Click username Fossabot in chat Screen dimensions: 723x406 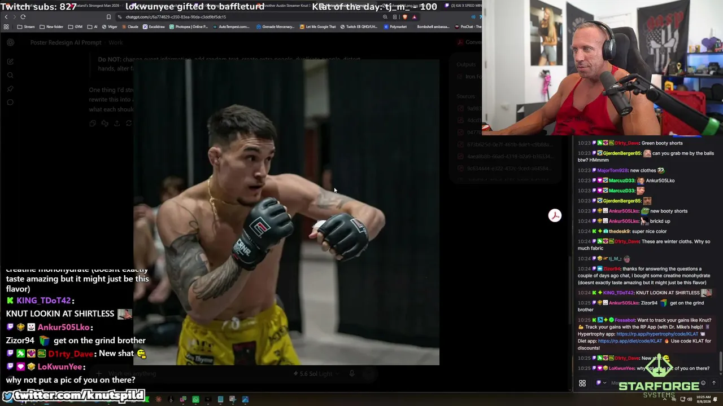point(625,320)
